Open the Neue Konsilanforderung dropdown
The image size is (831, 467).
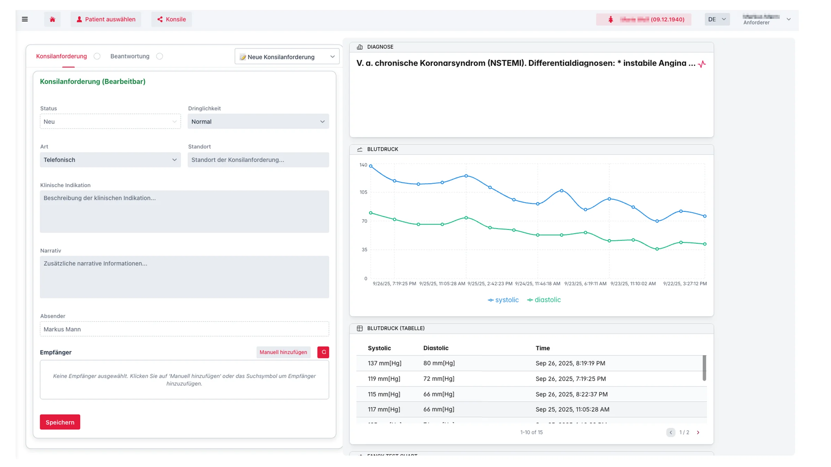point(287,57)
